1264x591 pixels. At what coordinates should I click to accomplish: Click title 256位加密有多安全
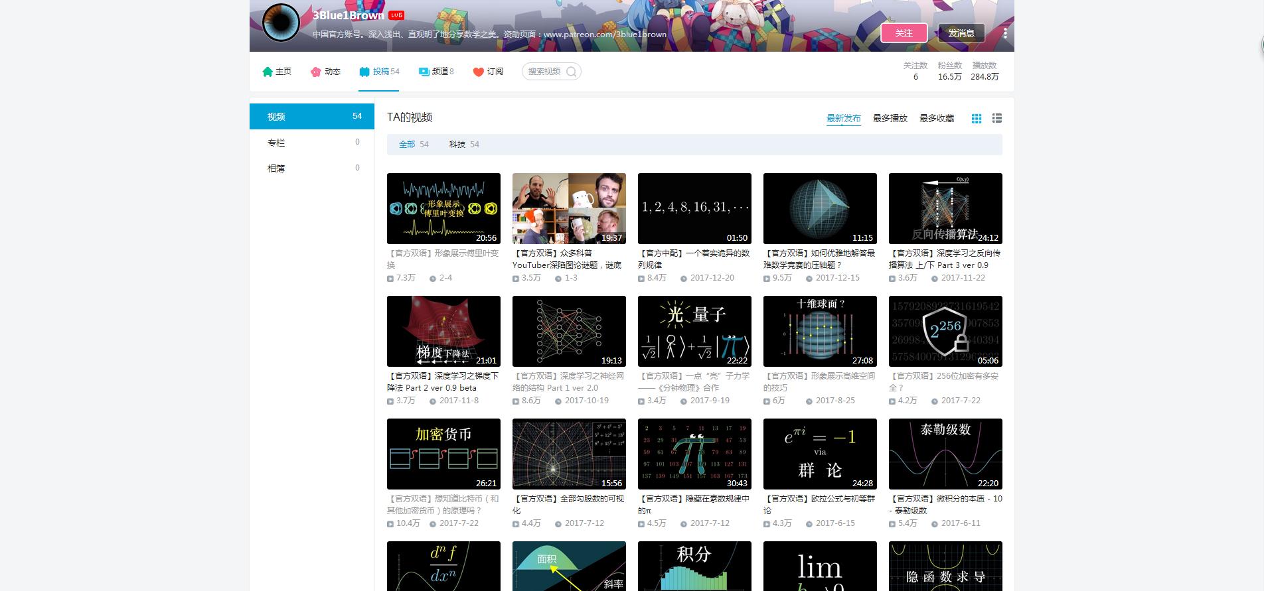(945, 381)
